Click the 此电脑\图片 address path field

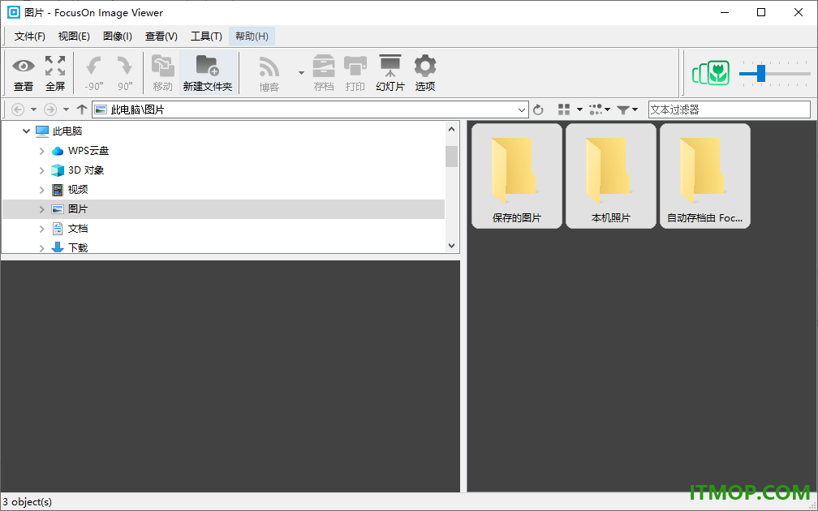coord(310,110)
